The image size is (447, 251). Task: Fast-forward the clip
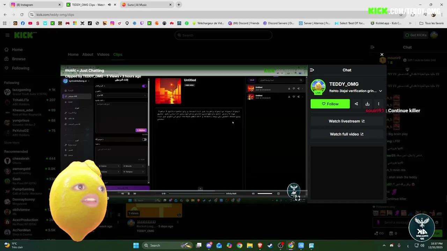(x=135, y=193)
